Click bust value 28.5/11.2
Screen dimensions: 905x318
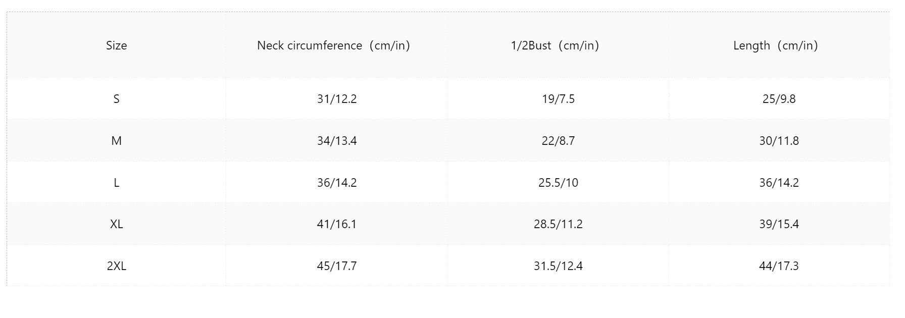[x=558, y=224]
